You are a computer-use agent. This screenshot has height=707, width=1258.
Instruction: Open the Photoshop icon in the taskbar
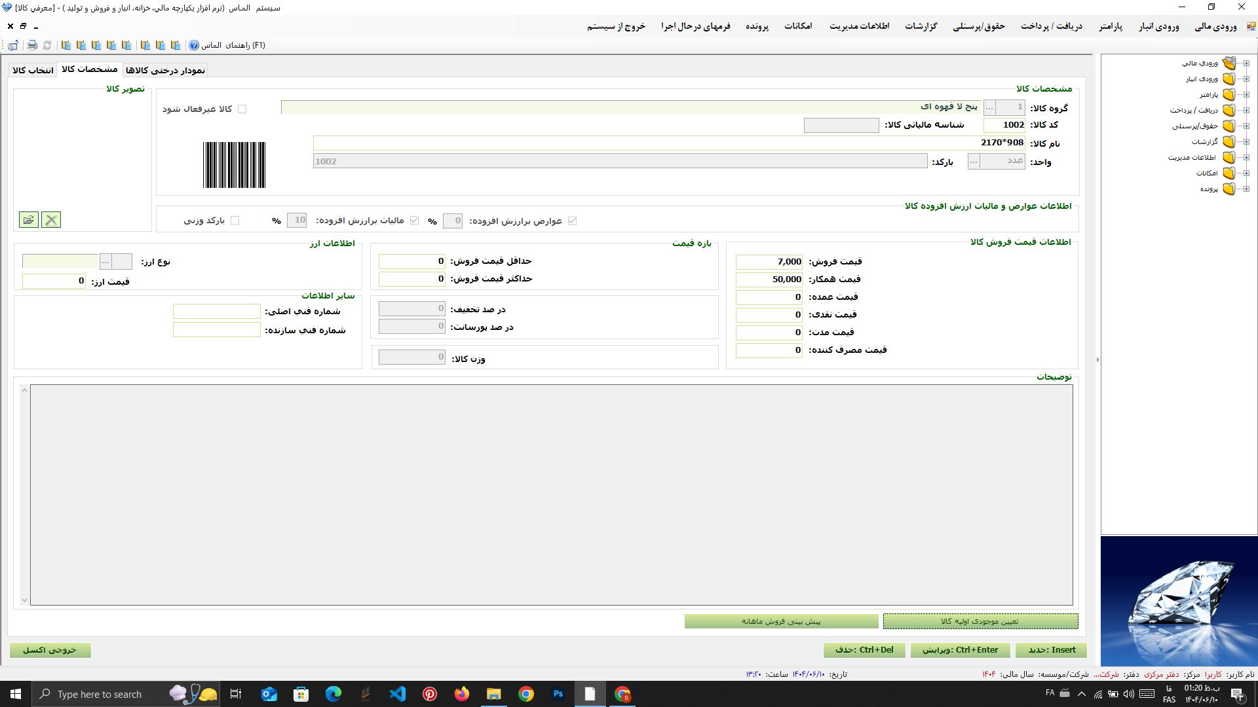tap(558, 694)
